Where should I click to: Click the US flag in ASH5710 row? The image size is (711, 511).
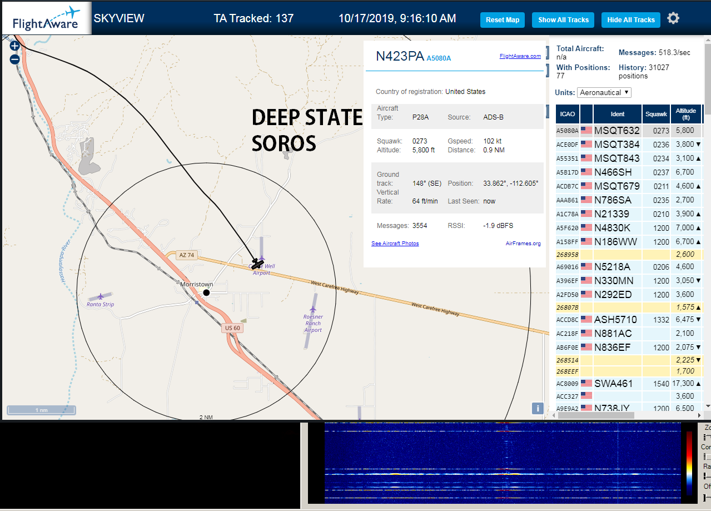586,320
